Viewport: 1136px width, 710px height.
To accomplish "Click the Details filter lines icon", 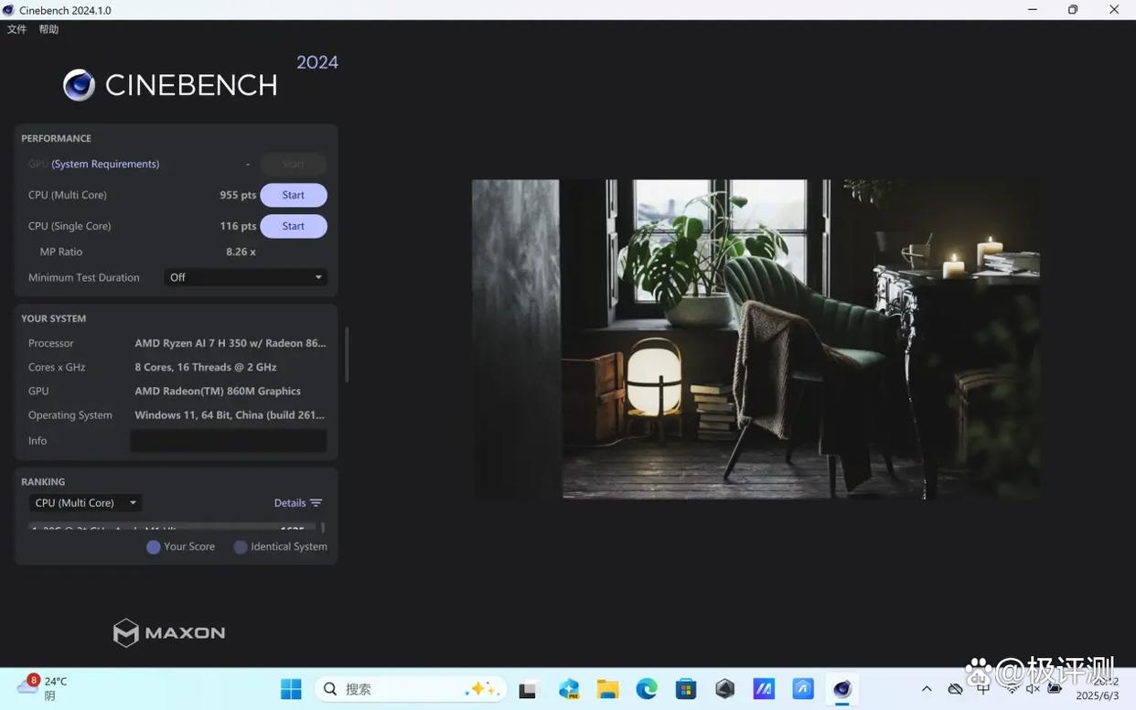I will point(316,503).
